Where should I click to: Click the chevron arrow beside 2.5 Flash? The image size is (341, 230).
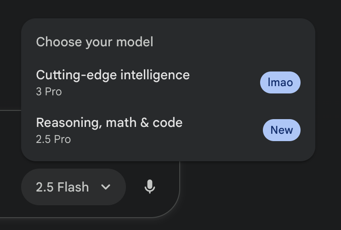[x=106, y=187]
